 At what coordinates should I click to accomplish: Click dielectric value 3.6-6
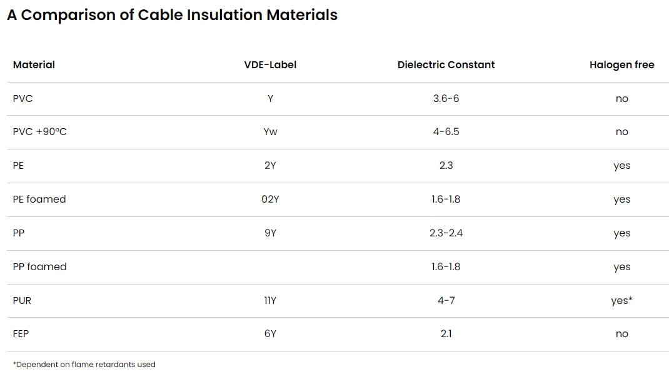coord(446,98)
